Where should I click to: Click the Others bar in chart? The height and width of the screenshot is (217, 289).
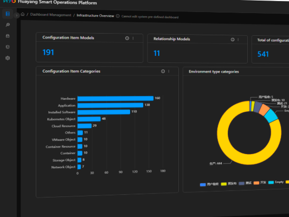(80, 132)
